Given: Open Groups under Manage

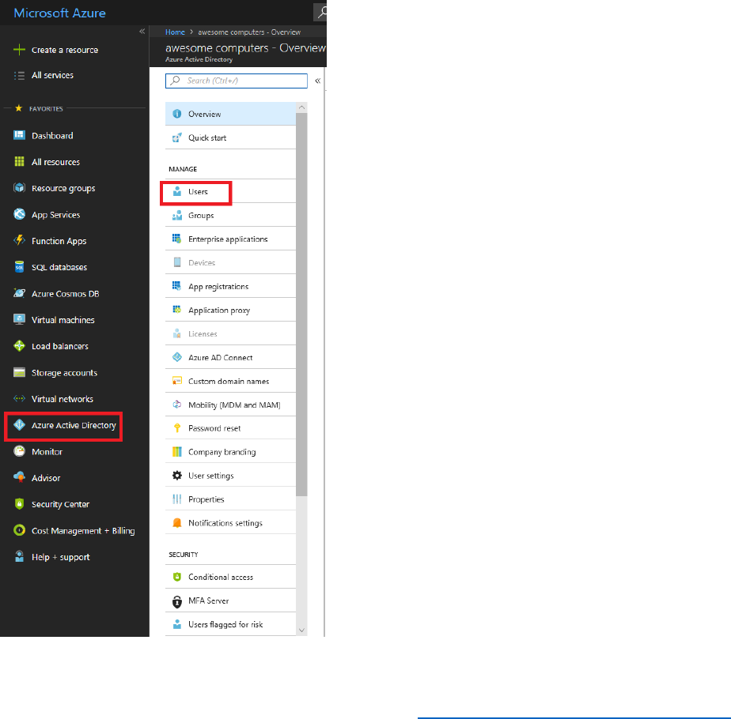Looking at the screenshot, I should coord(230,215).
